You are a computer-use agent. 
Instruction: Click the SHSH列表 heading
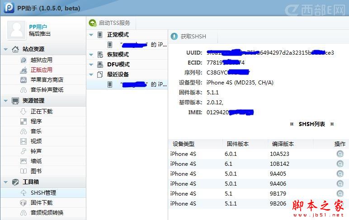[312, 124]
